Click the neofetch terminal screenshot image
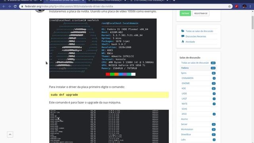 point(103,48)
